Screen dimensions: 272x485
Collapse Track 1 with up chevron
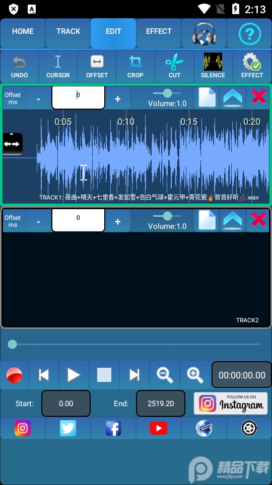233,98
